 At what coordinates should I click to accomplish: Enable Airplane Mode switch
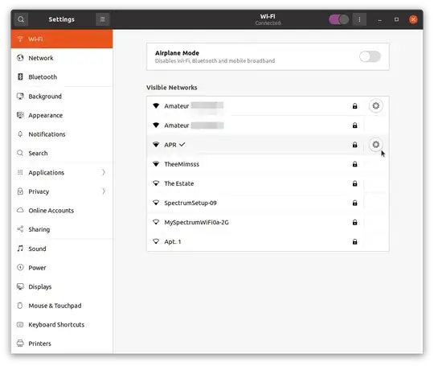pyautogui.click(x=370, y=56)
